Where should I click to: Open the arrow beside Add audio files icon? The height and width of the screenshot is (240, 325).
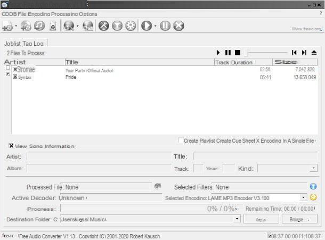(x=16, y=26)
